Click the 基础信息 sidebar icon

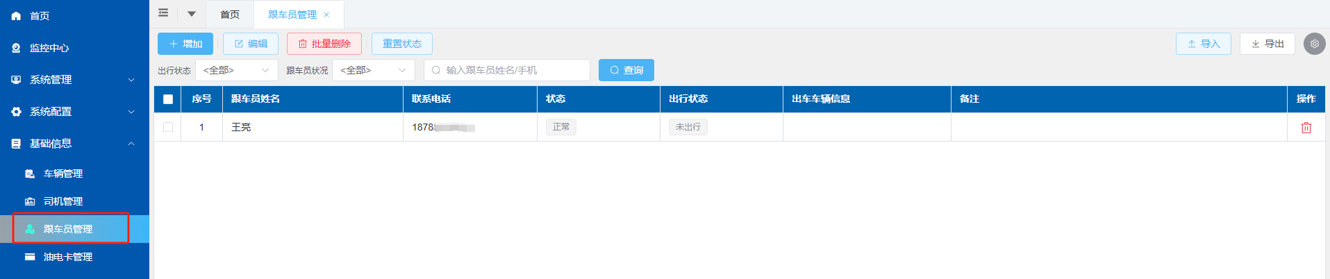[16, 144]
